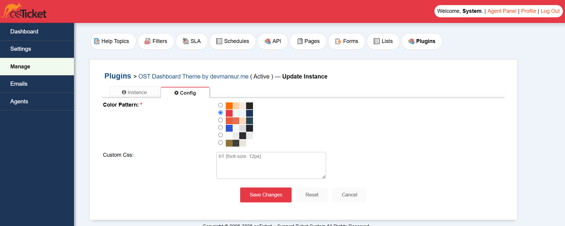Screen dimensions: 565x226
Task: Open SLA section
Action: pyautogui.click(x=192, y=41)
